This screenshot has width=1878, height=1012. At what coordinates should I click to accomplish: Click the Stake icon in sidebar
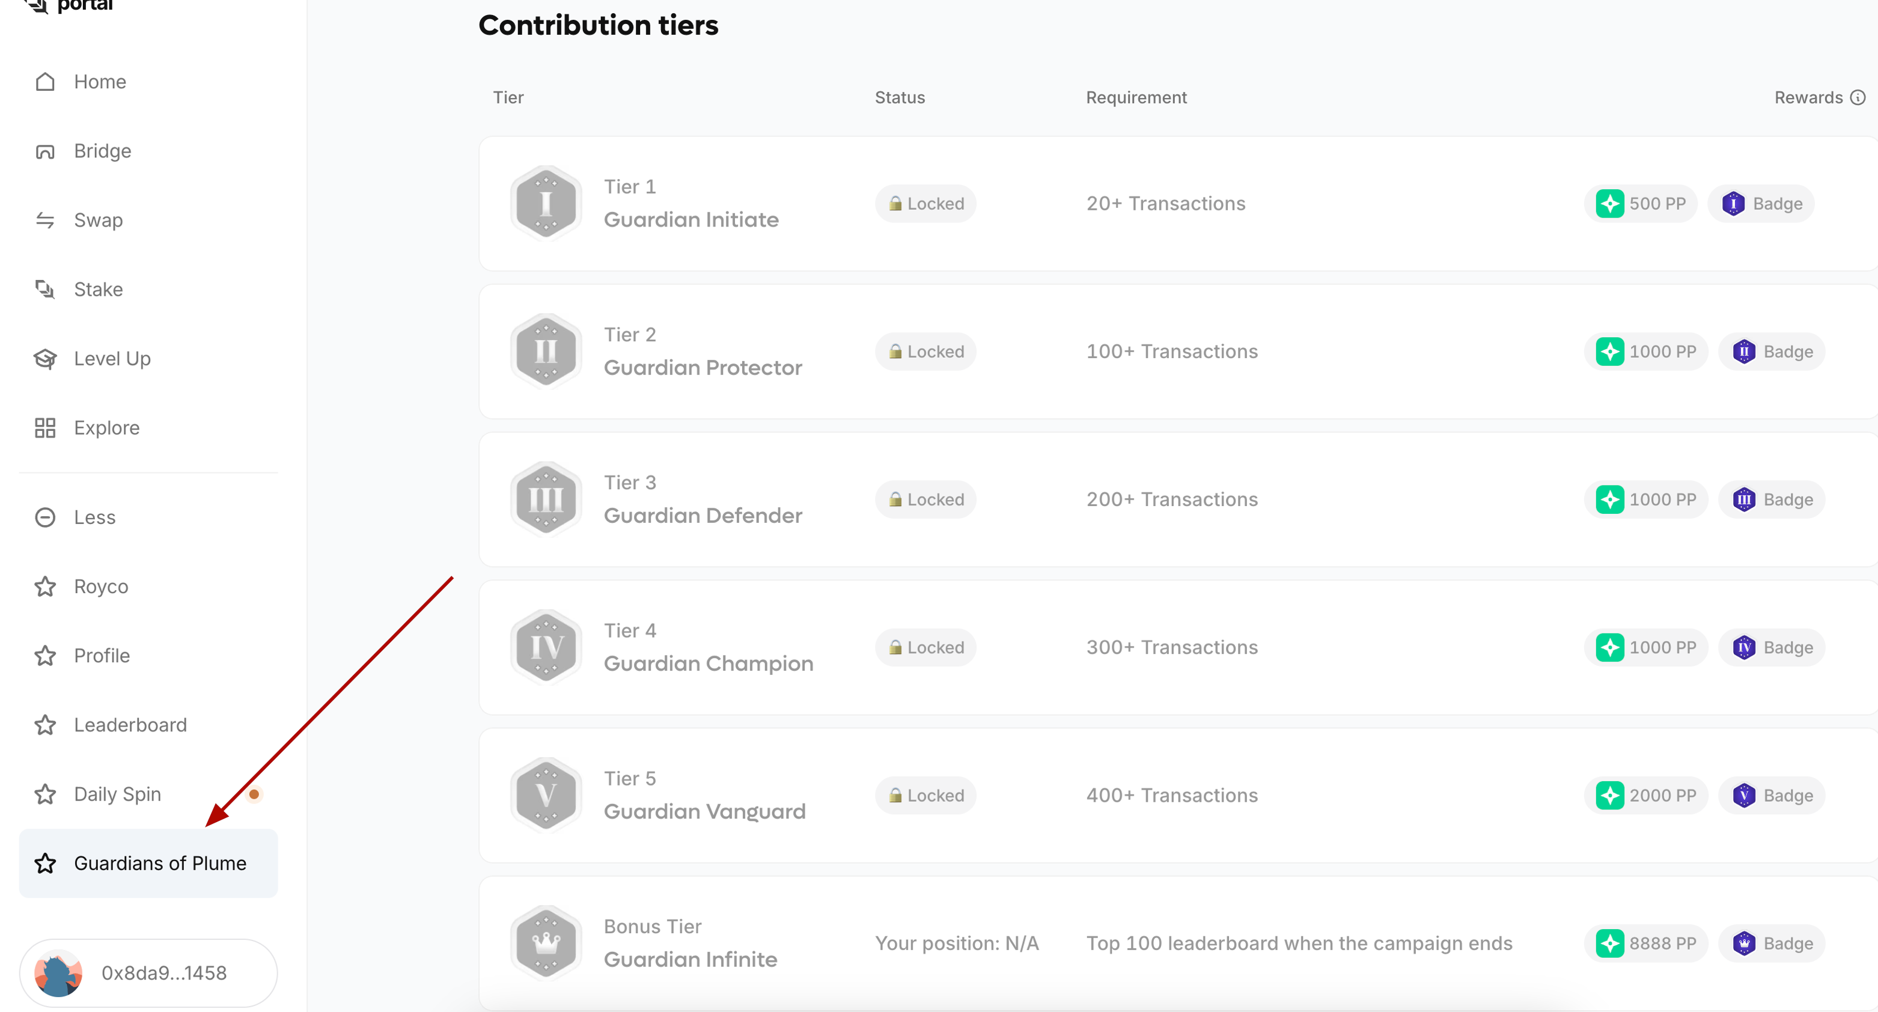[45, 290]
